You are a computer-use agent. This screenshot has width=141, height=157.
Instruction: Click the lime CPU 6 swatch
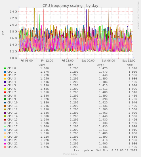point(5,89)
